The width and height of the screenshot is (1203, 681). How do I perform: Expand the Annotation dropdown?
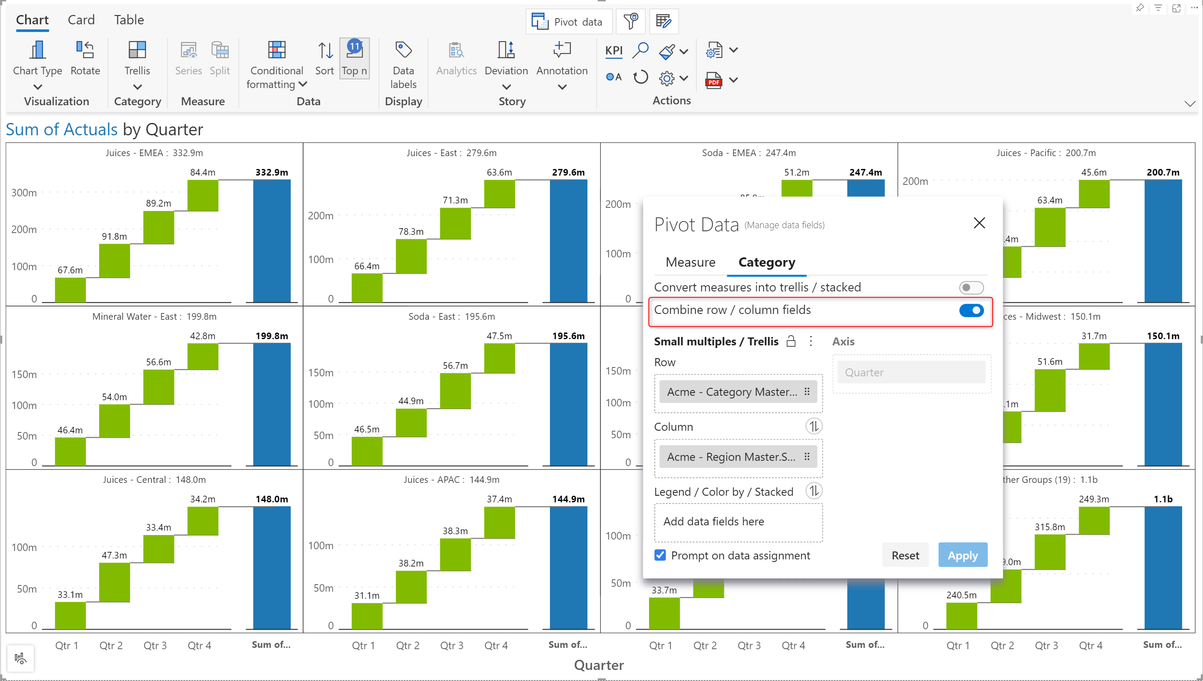coord(562,87)
